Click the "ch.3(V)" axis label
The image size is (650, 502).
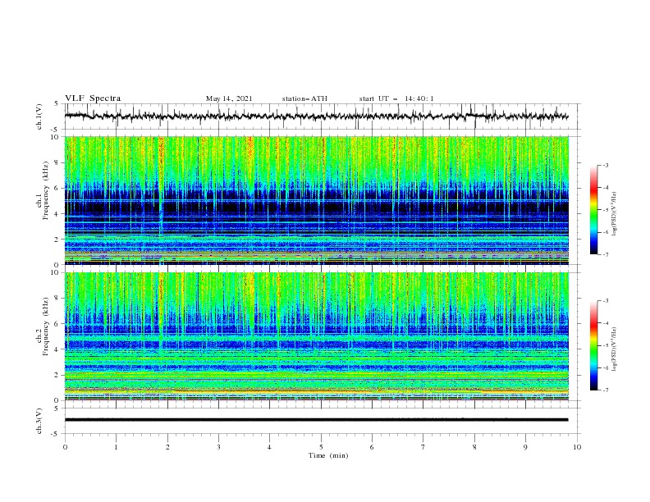tap(39, 421)
